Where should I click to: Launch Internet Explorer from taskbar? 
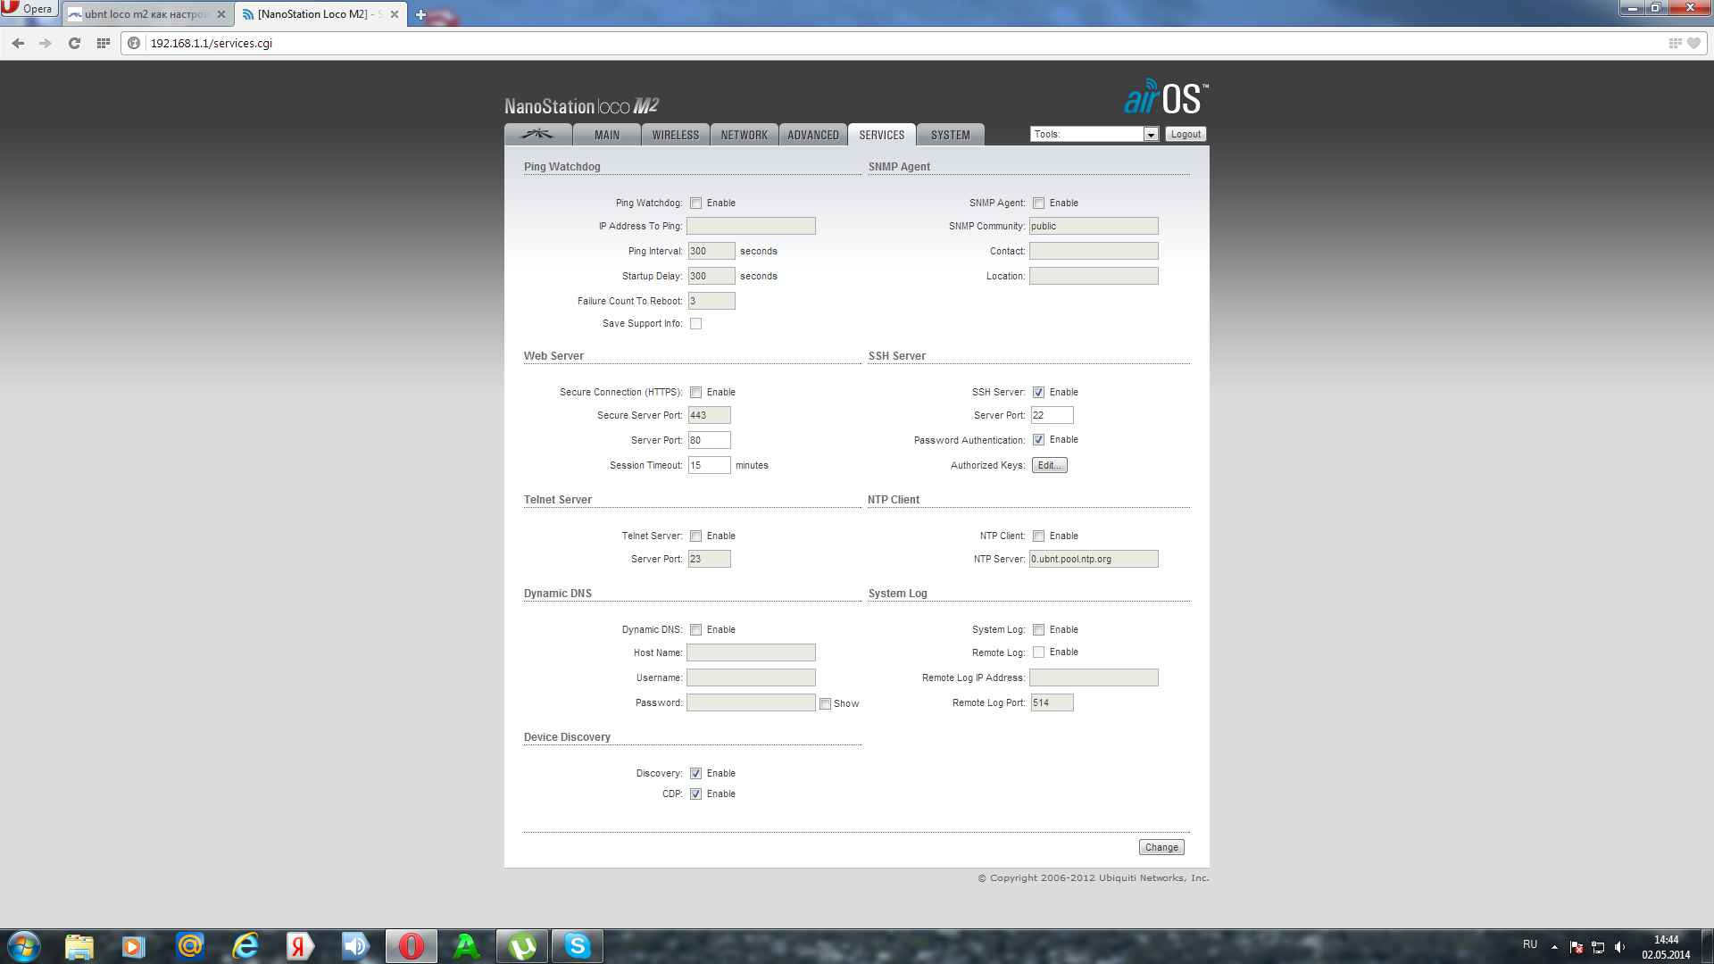[x=245, y=946]
